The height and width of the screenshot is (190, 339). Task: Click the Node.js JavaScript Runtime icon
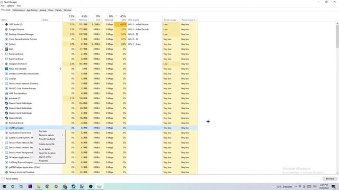(x=6, y=173)
